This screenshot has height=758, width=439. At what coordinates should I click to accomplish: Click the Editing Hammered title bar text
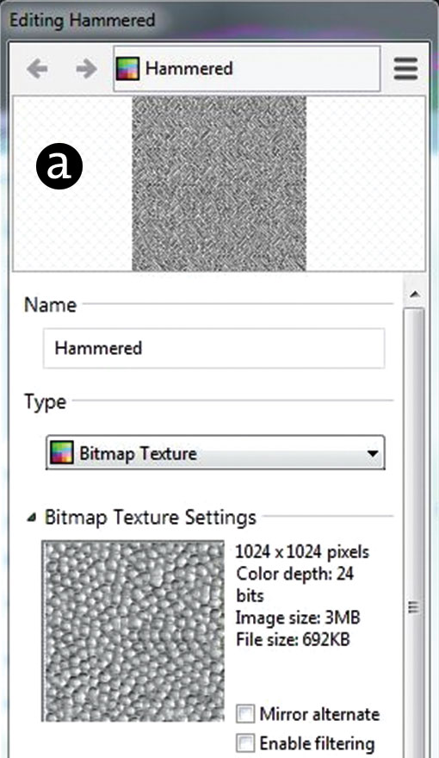[83, 21]
